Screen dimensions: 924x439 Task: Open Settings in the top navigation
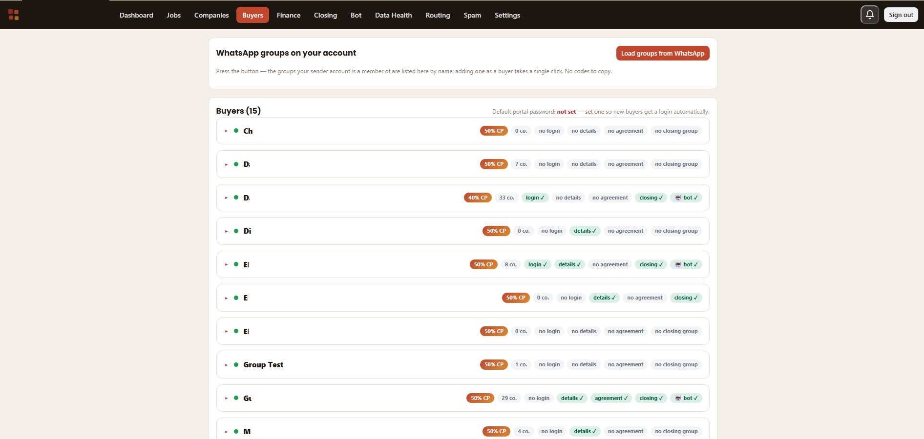[507, 15]
